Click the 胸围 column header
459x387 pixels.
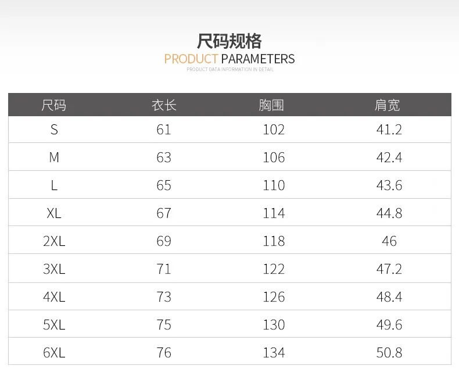[271, 105]
